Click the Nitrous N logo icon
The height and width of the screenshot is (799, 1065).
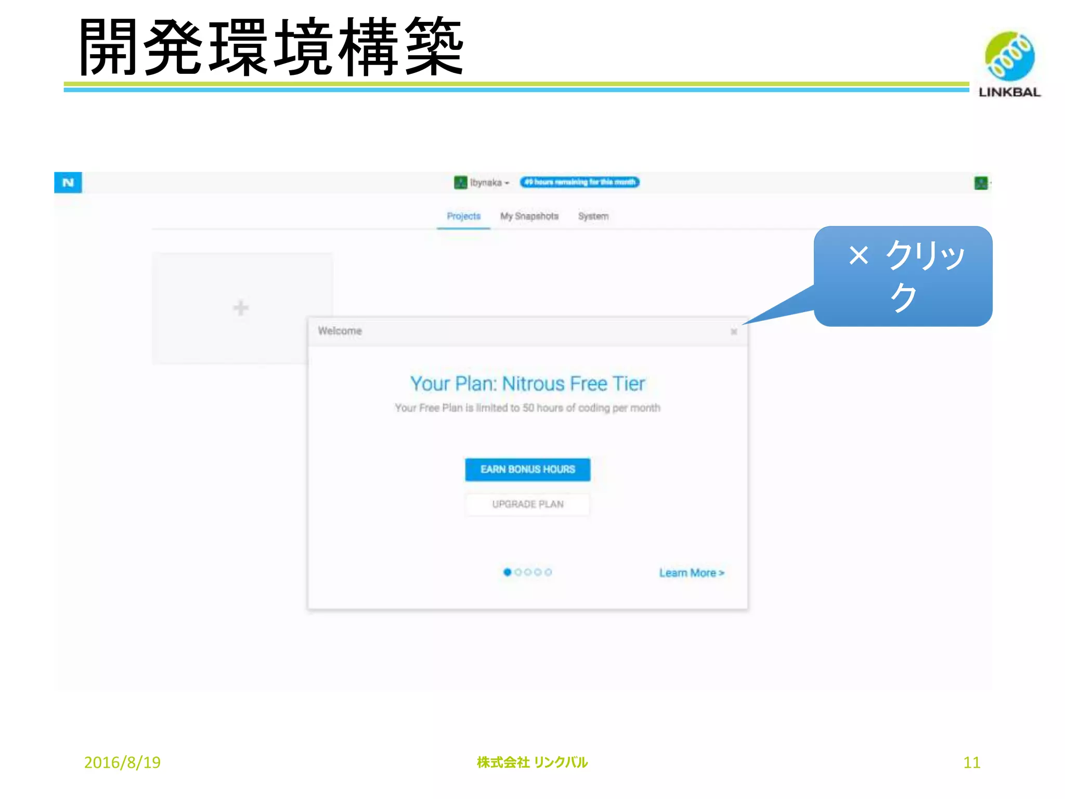[x=68, y=183]
